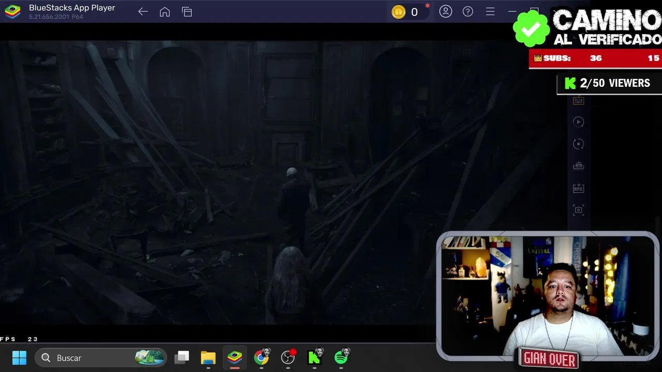Open the memory trim icon in sidebar
The width and height of the screenshot is (662, 372).
578,166
